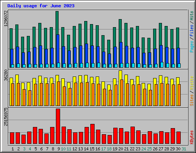
Task: Select day 24 on the x-axis
Action: [x=144, y=149]
